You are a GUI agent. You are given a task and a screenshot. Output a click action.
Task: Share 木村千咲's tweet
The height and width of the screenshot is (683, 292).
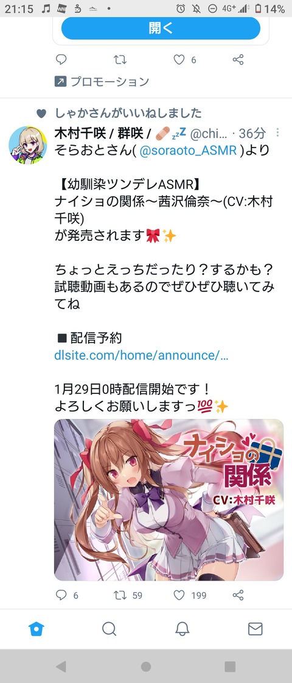tap(238, 595)
